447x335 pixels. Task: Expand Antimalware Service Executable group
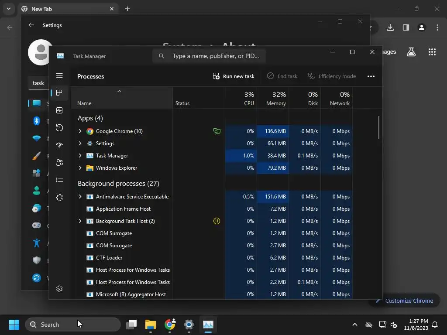point(80,197)
